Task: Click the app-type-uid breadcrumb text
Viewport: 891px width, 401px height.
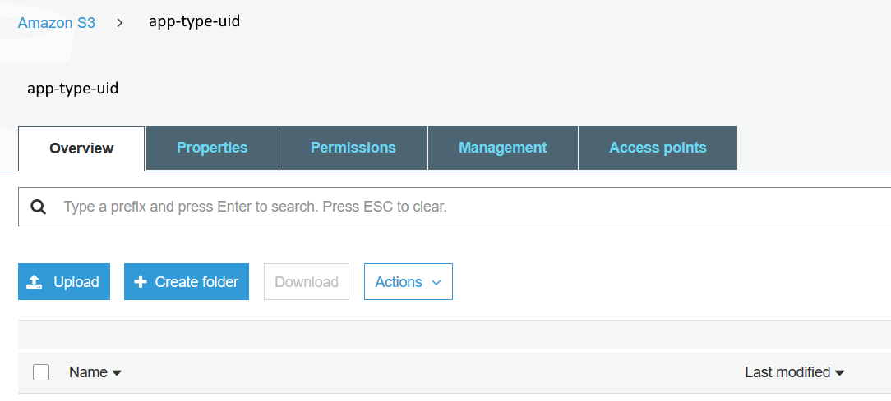Action: pos(194,21)
